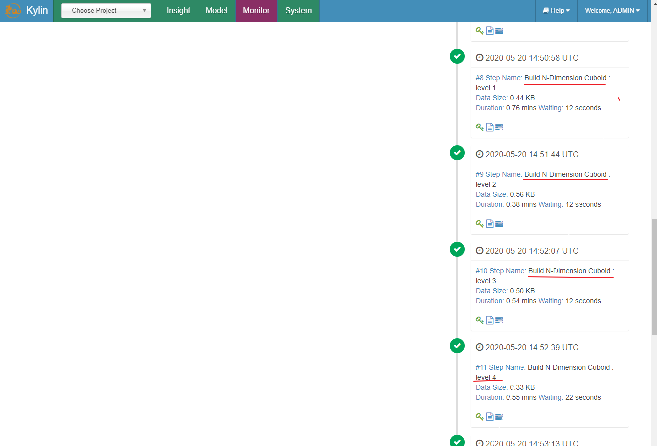The image size is (657, 446).
Task: Open parameters key icon for step #10
Action: click(479, 320)
